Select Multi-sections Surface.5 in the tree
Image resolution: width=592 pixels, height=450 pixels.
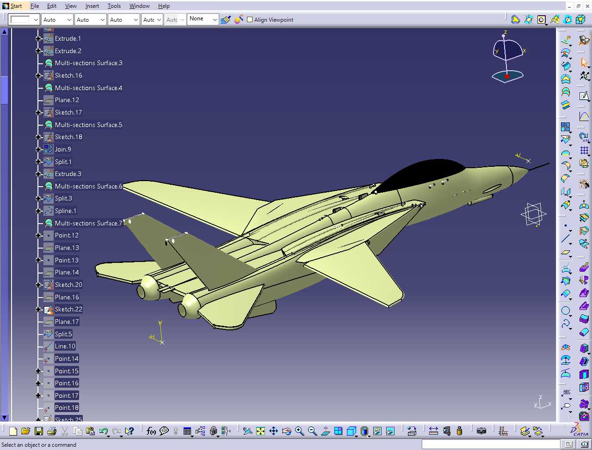coord(88,125)
